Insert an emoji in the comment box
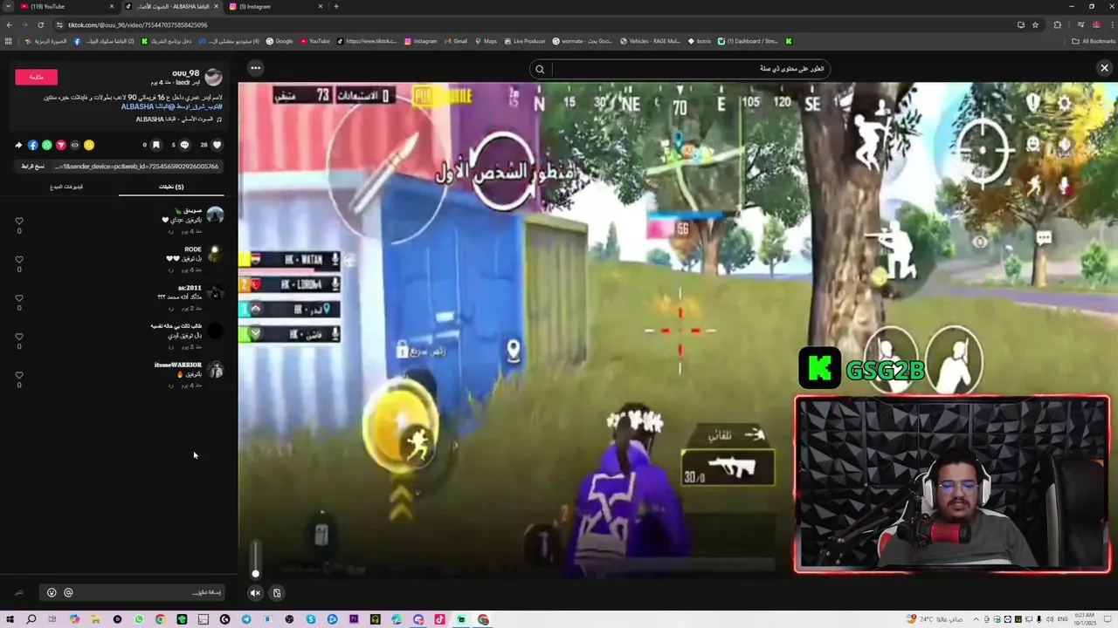 (x=52, y=592)
